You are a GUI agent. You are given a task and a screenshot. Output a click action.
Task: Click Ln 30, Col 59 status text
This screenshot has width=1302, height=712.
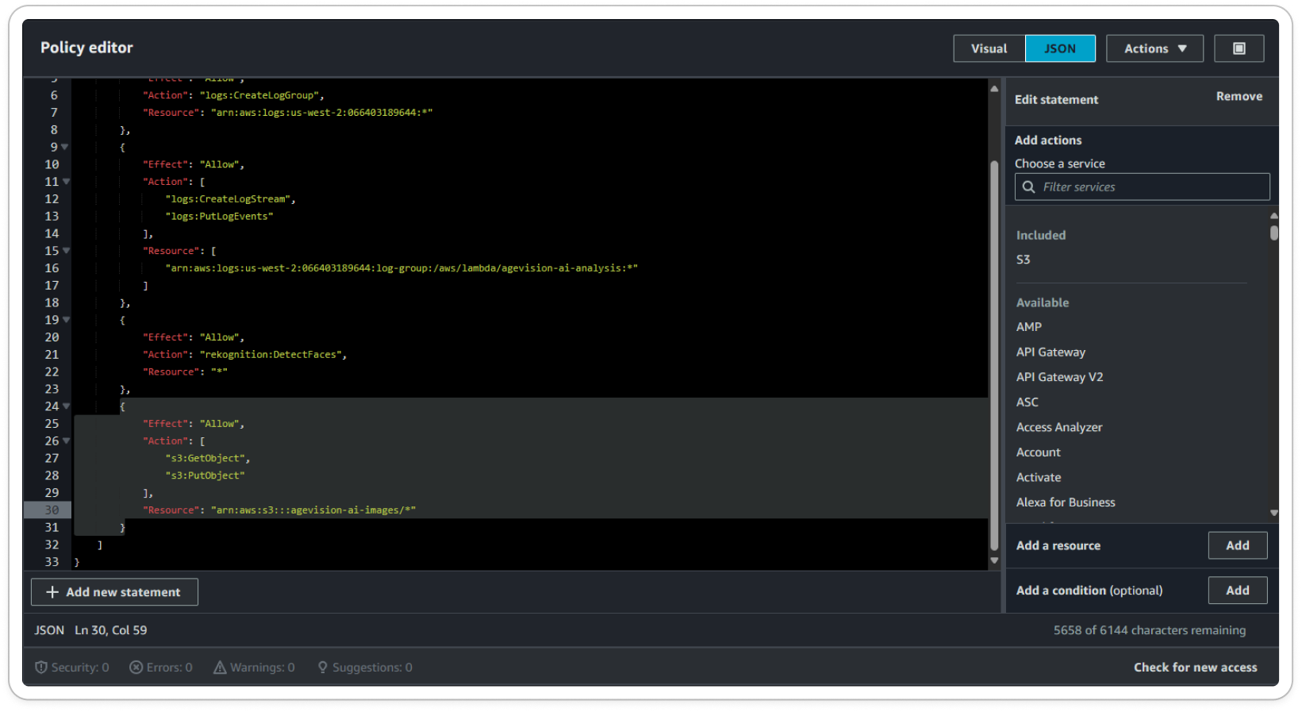point(111,630)
